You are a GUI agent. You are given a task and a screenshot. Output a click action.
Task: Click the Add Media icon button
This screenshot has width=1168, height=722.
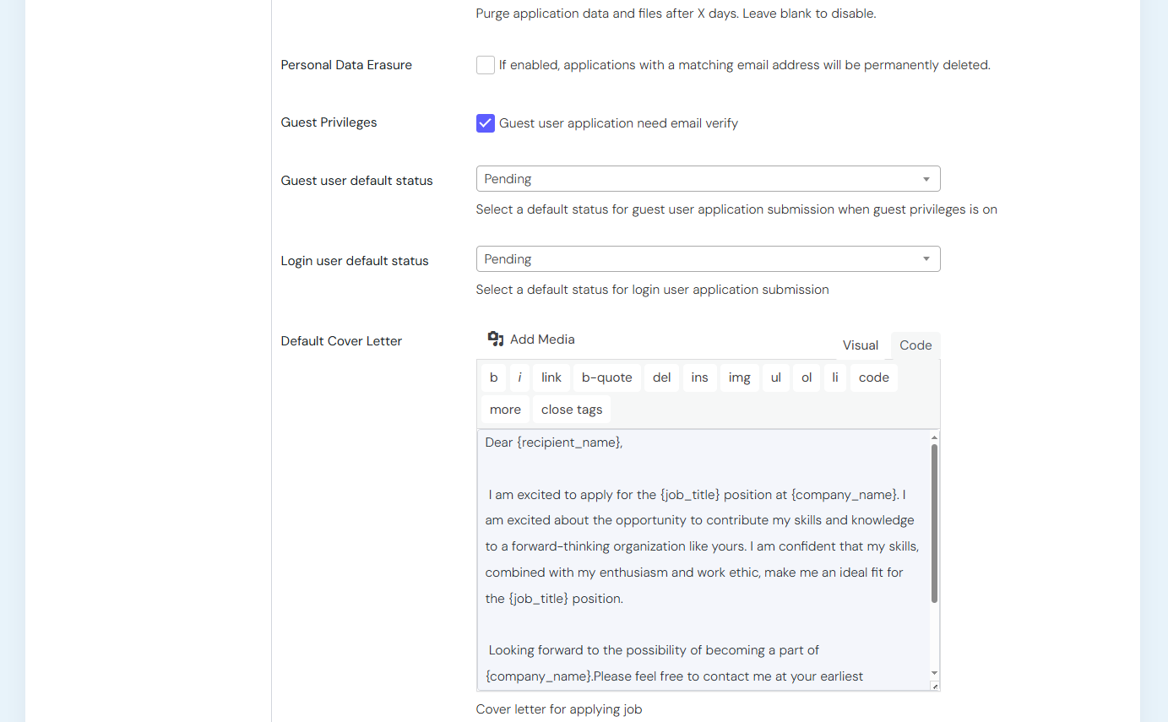(x=530, y=339)
